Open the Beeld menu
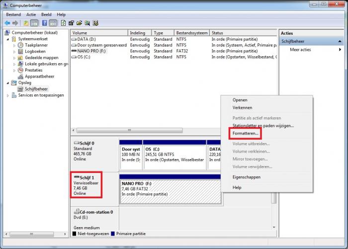 [46, 14]
